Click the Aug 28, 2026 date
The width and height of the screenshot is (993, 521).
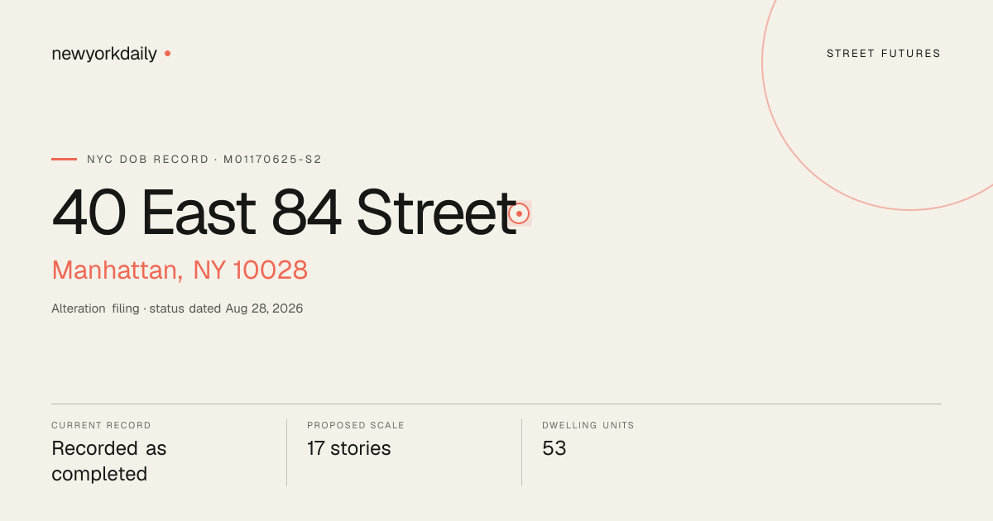click(x=265, y=308)
